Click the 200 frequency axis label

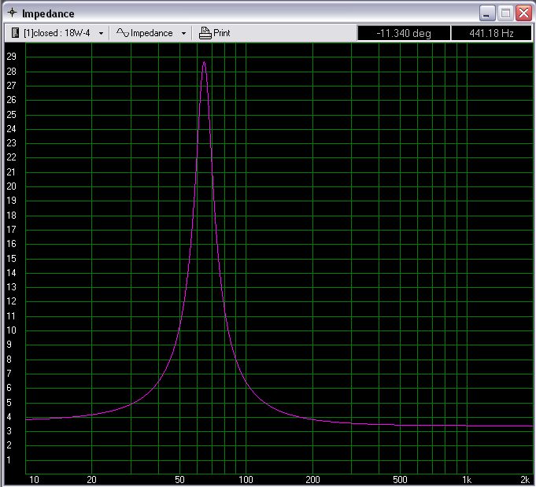point(312,480)
